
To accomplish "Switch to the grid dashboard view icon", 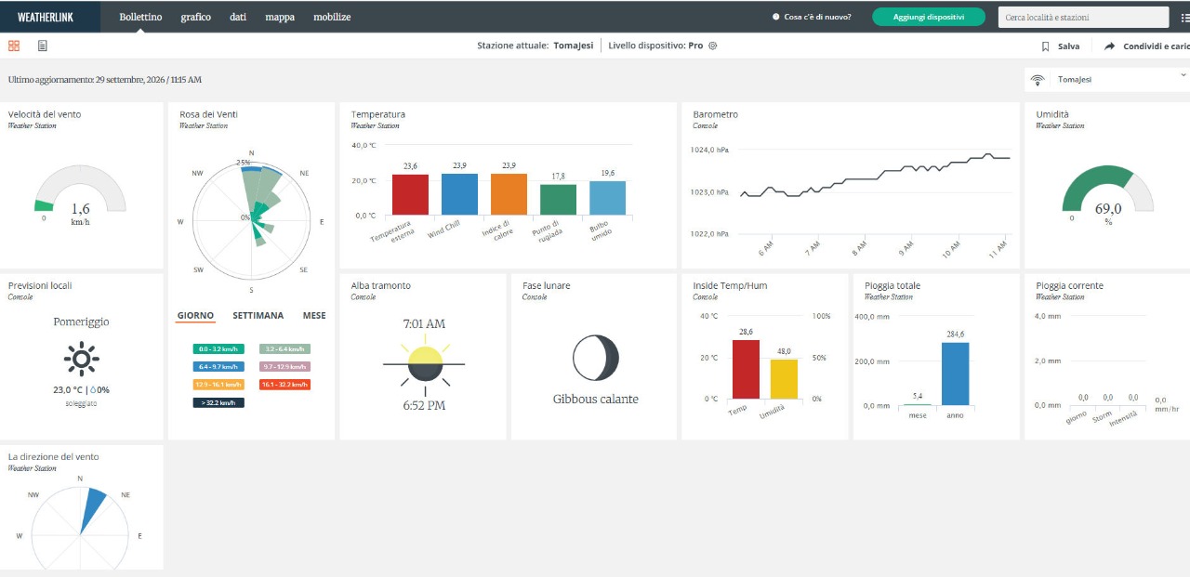I will coord(14,46).
